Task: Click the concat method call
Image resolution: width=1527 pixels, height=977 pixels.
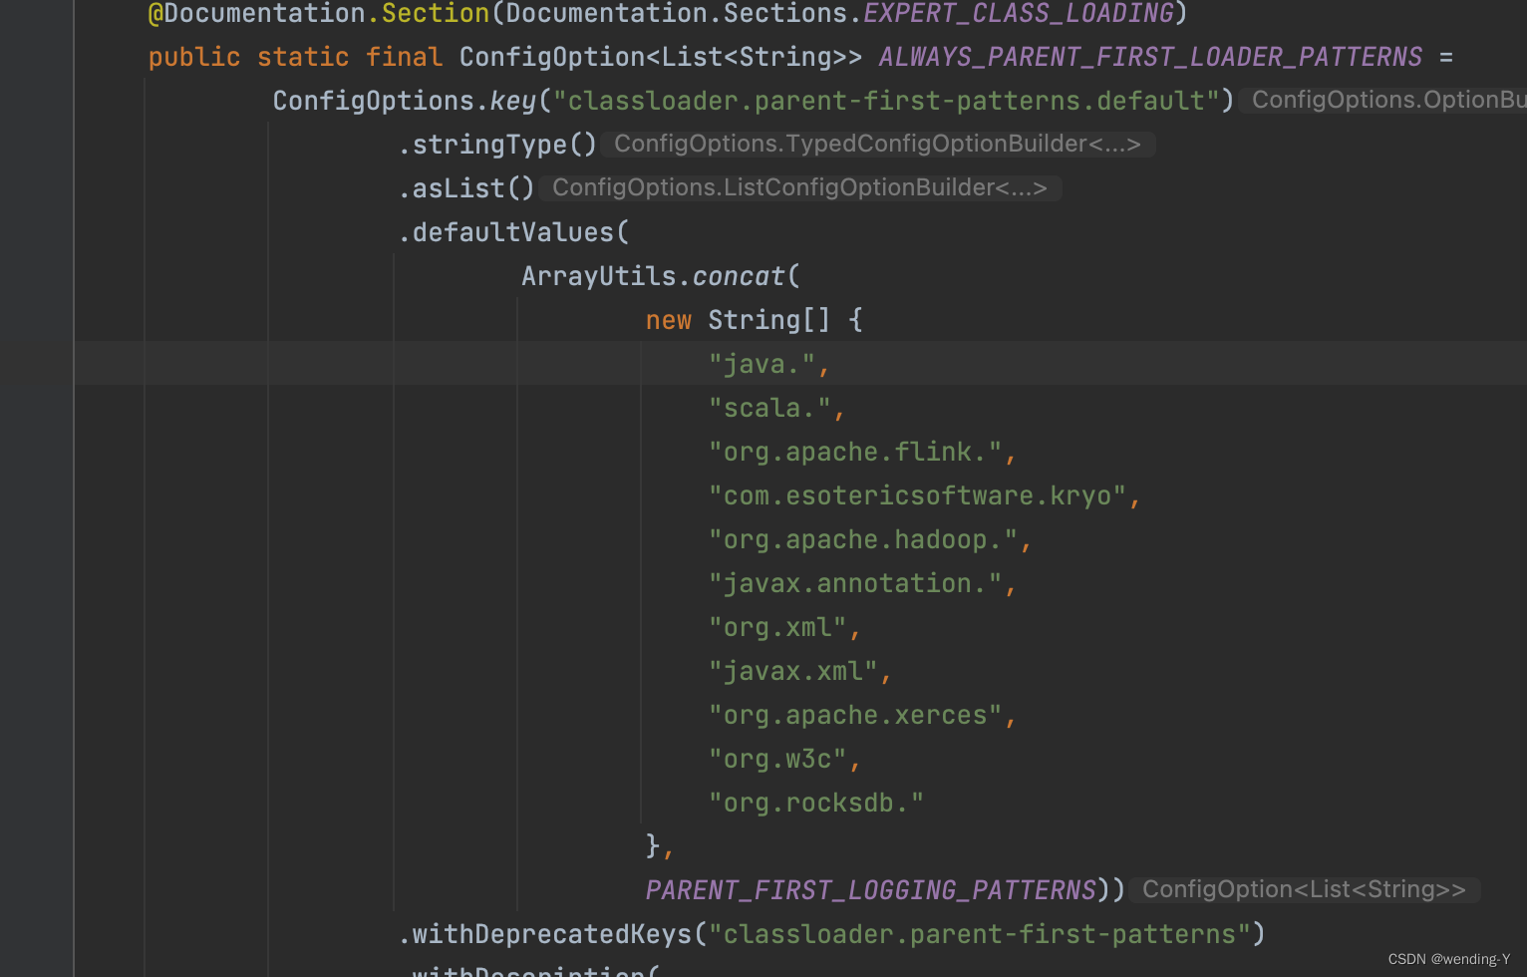Action: [x=739, y=276]
